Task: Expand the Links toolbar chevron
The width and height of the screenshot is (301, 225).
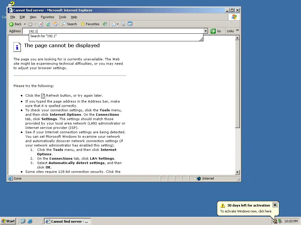Action: click(x=238, y=30)
